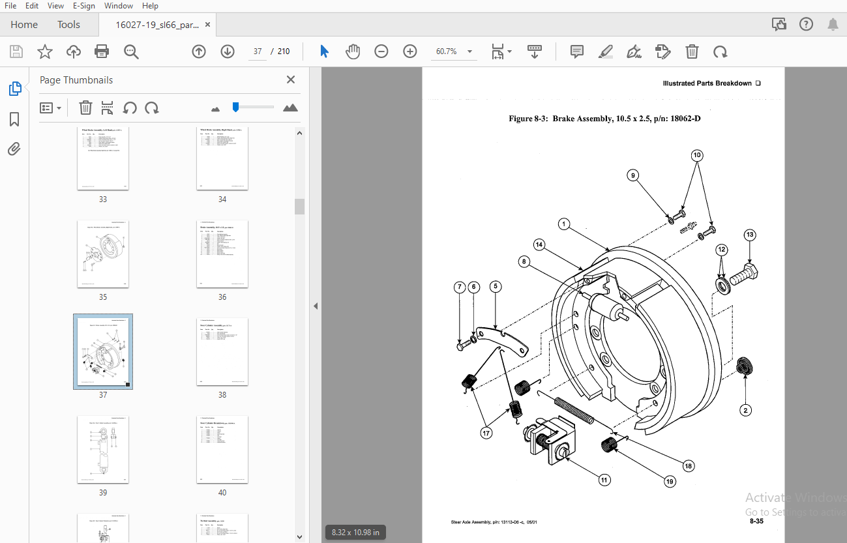This screenshot has height=543, width=847.
Task: Open the Edit menu
Action: pos(32,6)
